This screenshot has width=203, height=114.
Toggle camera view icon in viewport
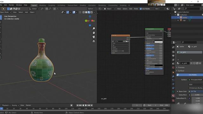coord(94,37)
